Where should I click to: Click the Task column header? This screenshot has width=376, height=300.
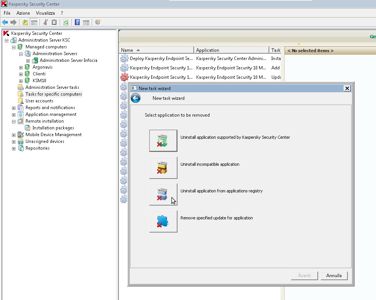click(x=275, y=50)
